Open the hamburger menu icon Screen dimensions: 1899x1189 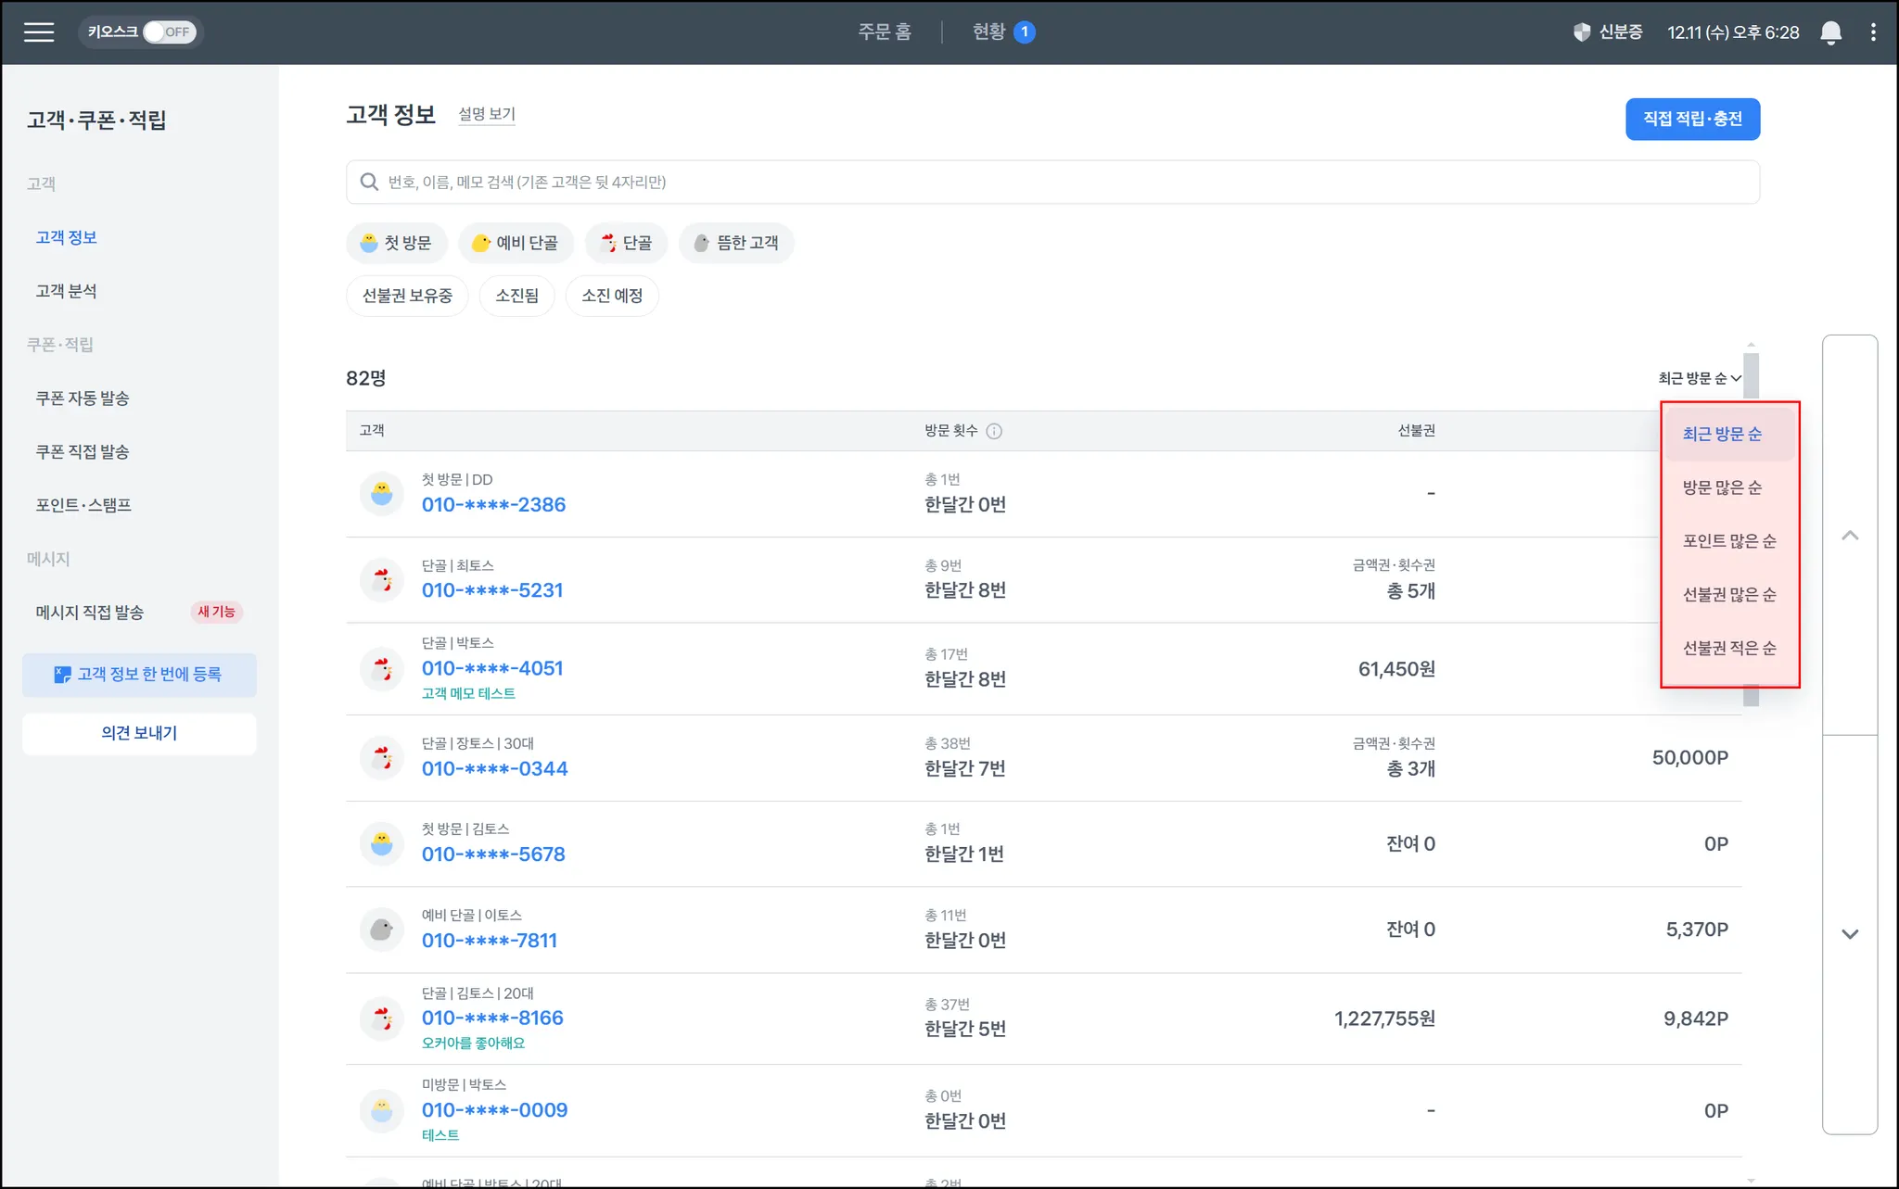39,32
